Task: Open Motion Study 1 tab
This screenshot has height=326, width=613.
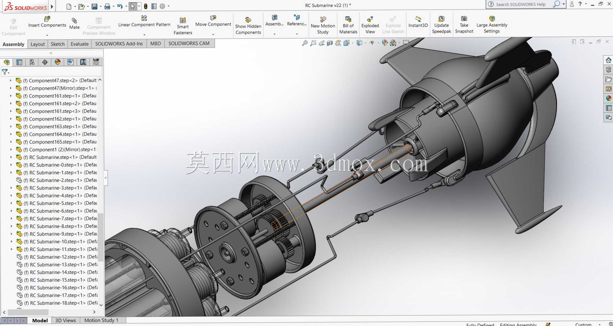Action: (x=101, y=320)
